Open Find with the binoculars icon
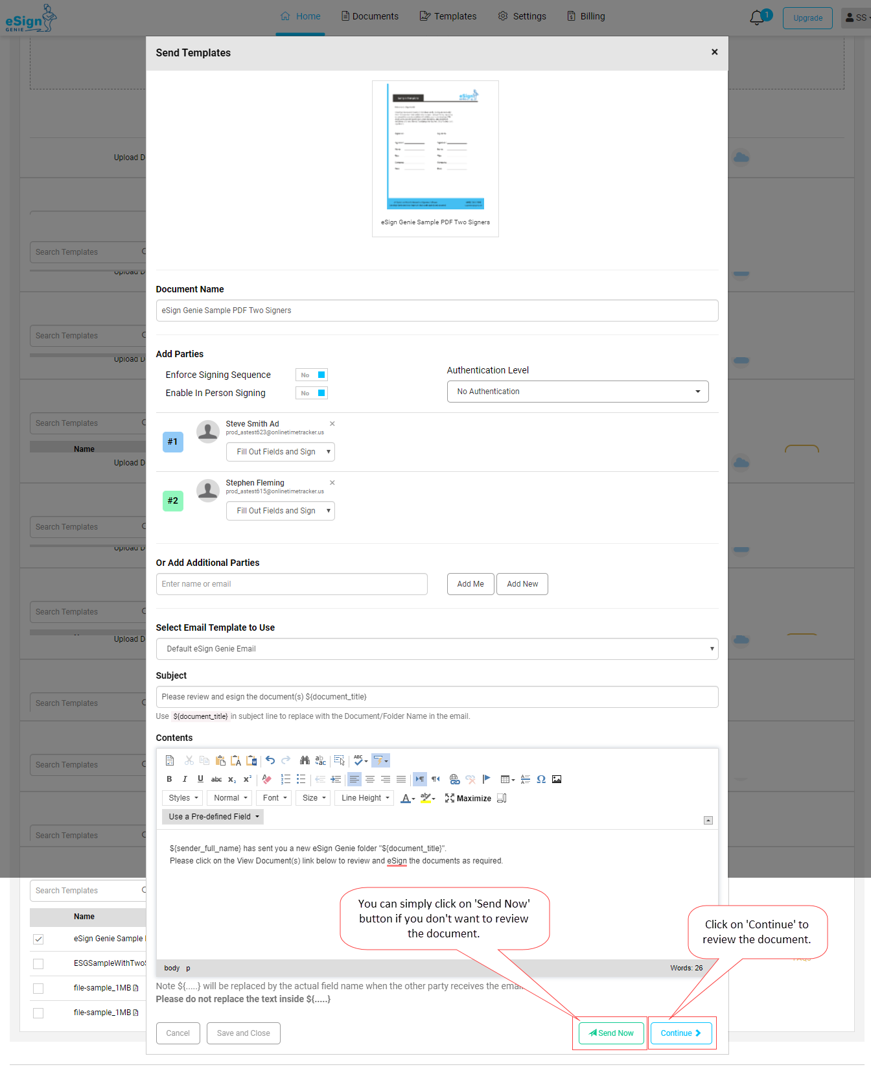Screen dimensions: 871x1067 pos(305,760)
